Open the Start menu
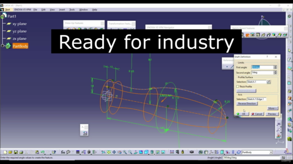 [7, 10]
